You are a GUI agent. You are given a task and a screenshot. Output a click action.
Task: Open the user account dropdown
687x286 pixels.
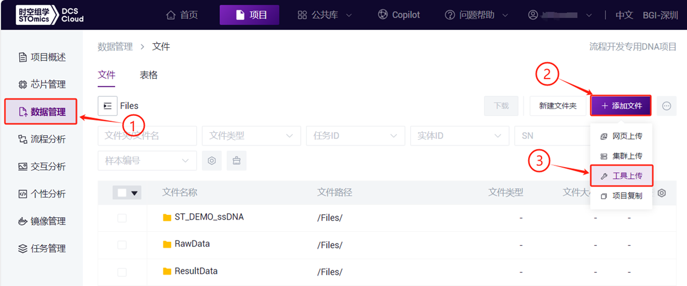pyautogui.click(x=560, y=15)
